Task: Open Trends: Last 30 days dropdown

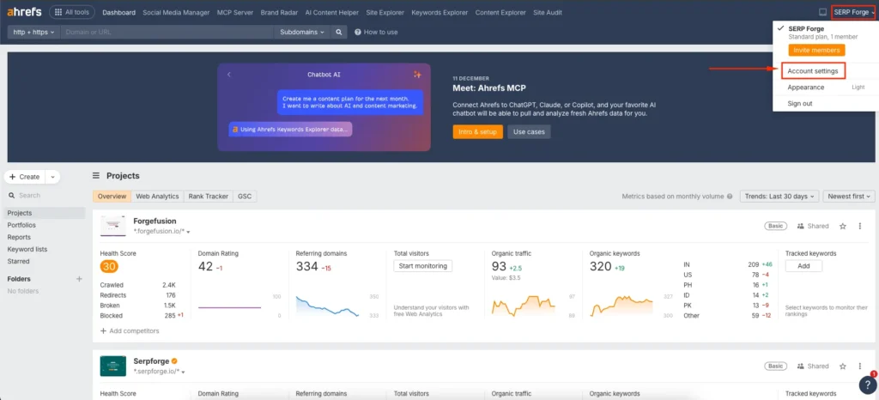Action: point(778,197)
